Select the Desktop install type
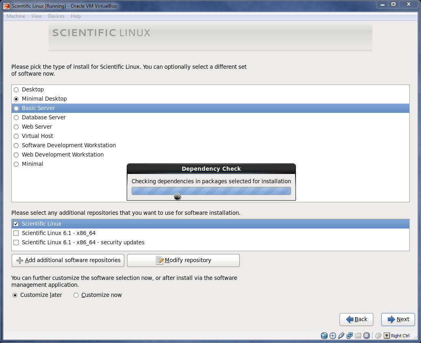This screenshot has width=421, height=343. 16,89
